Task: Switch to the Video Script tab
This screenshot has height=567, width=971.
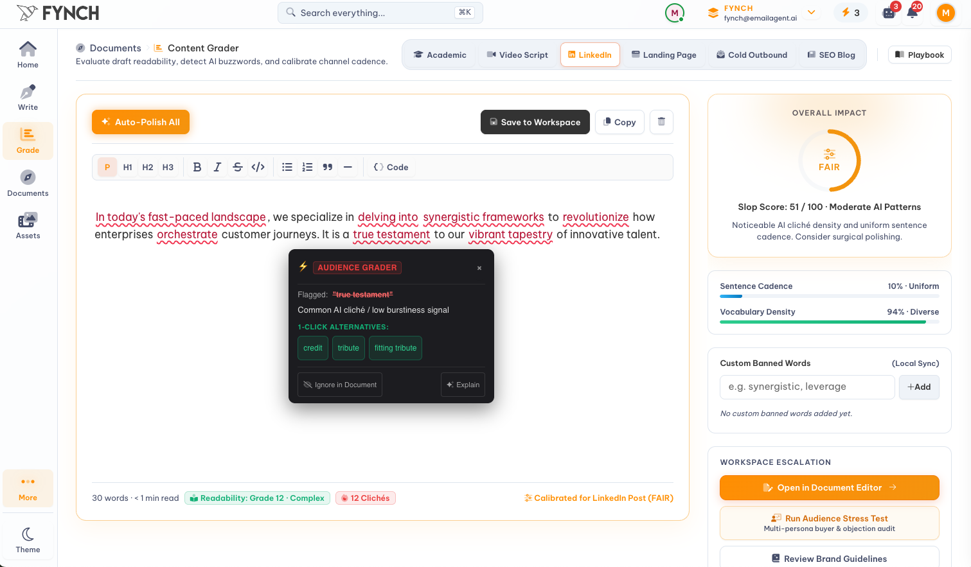Action: (x=517, y=55)
